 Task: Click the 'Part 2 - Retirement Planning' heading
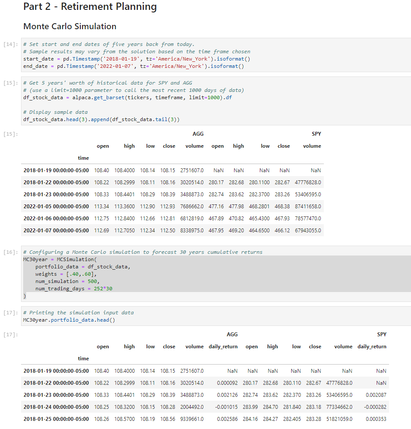tap(90, 7)
